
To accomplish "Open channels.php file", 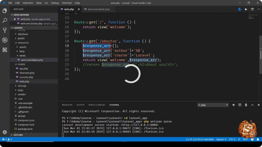I will pos(27,73).
